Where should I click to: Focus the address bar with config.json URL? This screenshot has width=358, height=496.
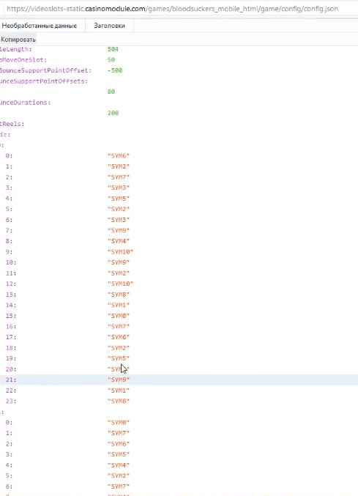[179, 9]
